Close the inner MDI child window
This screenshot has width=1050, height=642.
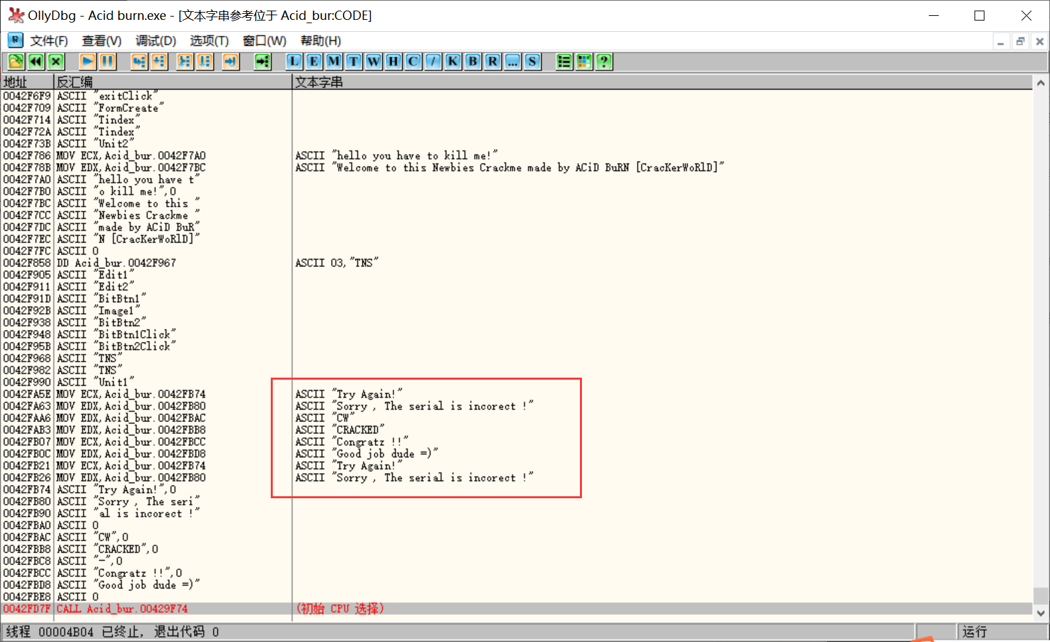[x=1039, y=42]
